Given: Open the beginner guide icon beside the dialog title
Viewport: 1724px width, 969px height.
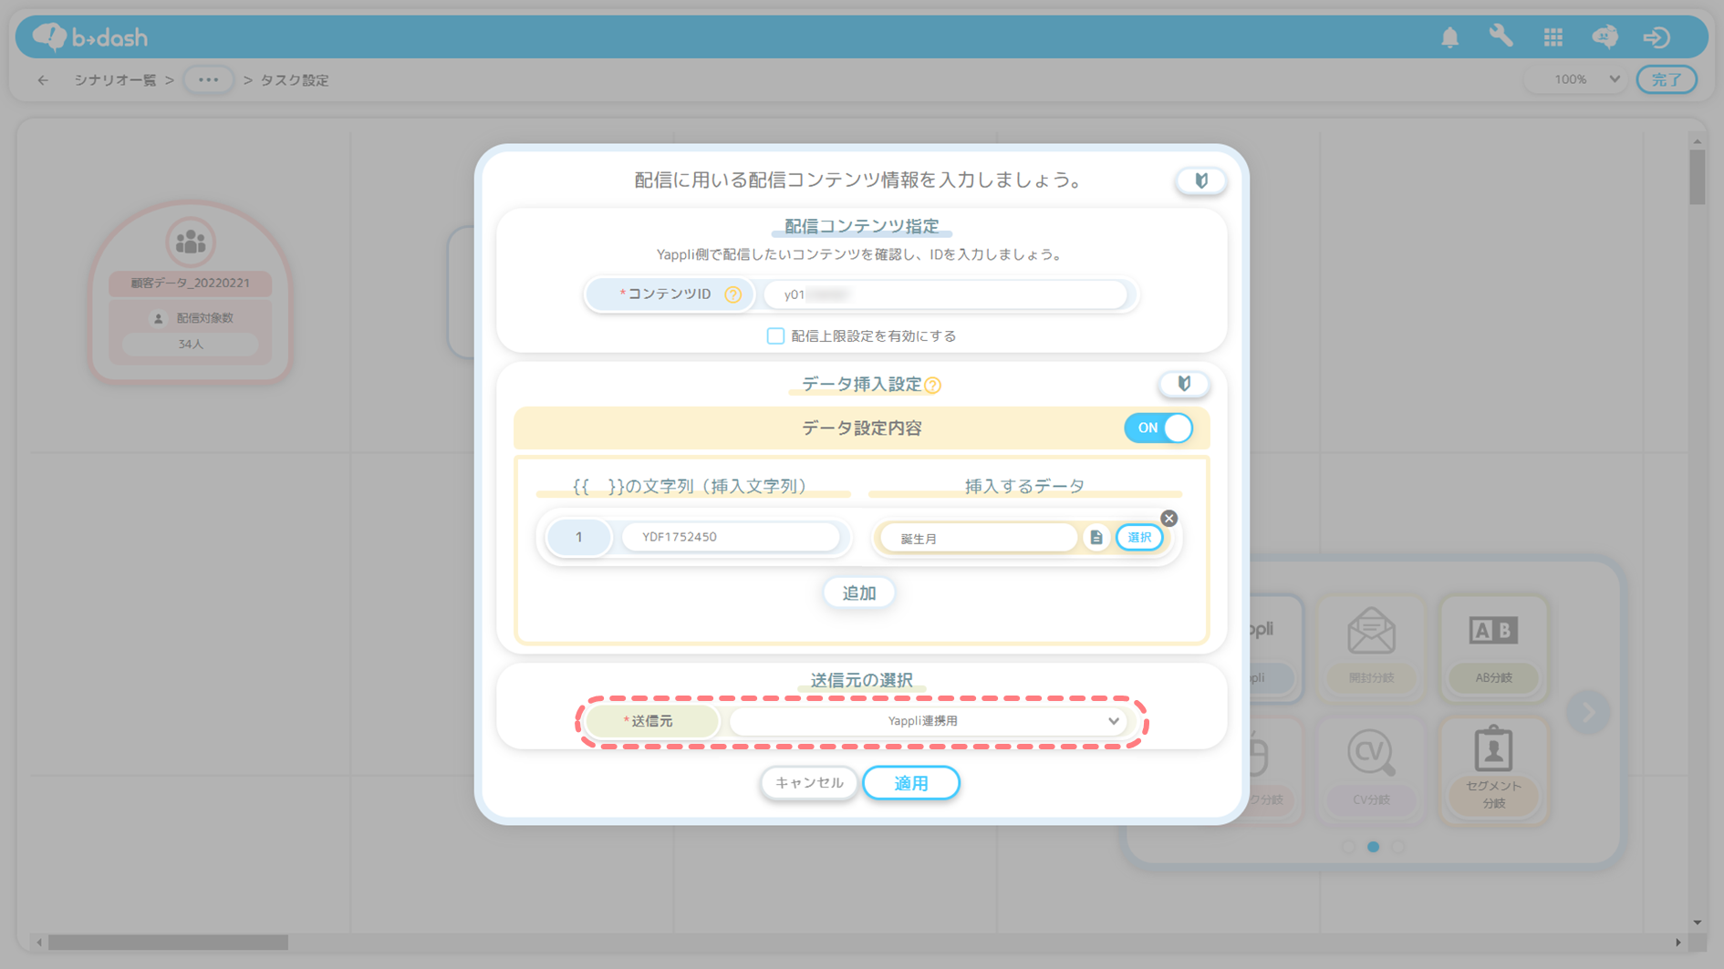Looking at the screenshot, I should 1201,180.
